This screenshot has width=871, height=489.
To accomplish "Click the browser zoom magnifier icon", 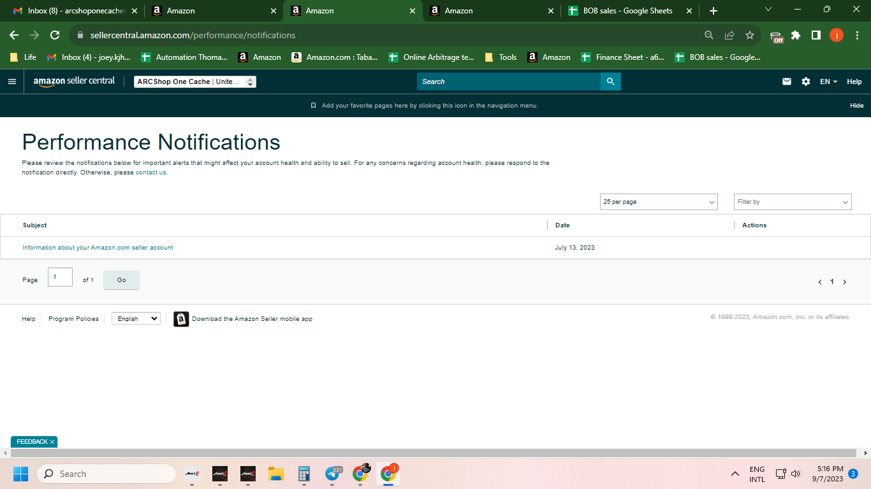I will click(x=709, y=35).
